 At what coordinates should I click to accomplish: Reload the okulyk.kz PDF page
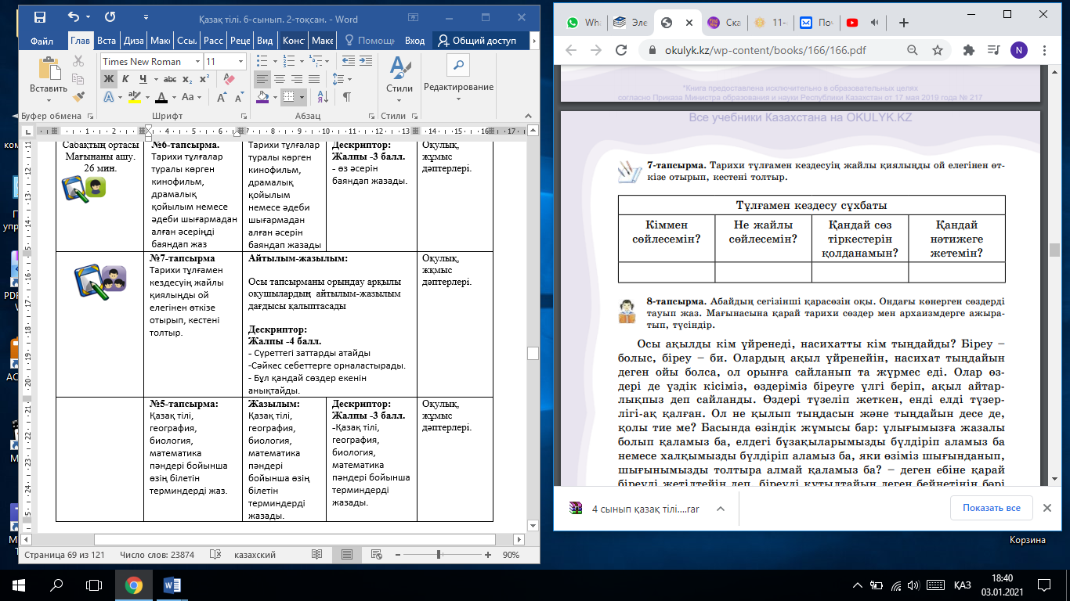621,50
